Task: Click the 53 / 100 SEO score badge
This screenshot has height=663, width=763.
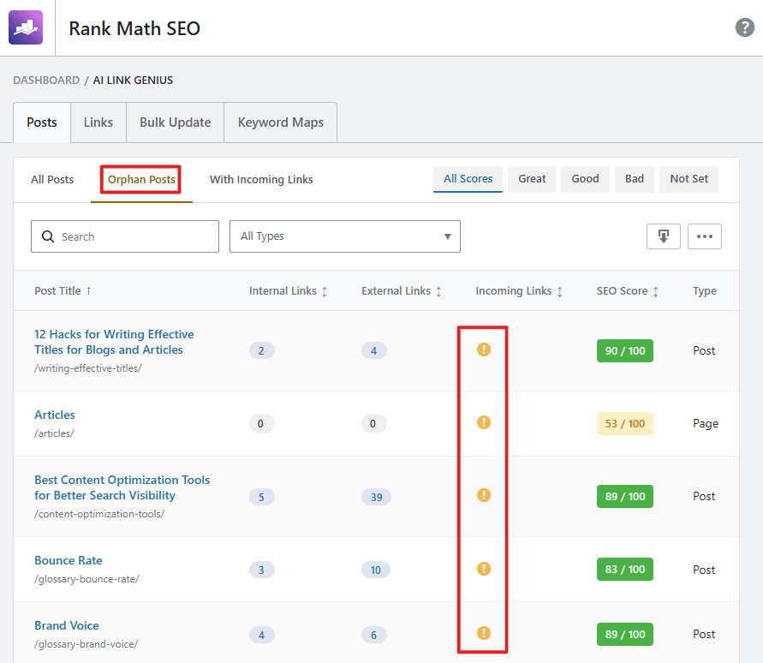Action: click(x=625, y=423)
